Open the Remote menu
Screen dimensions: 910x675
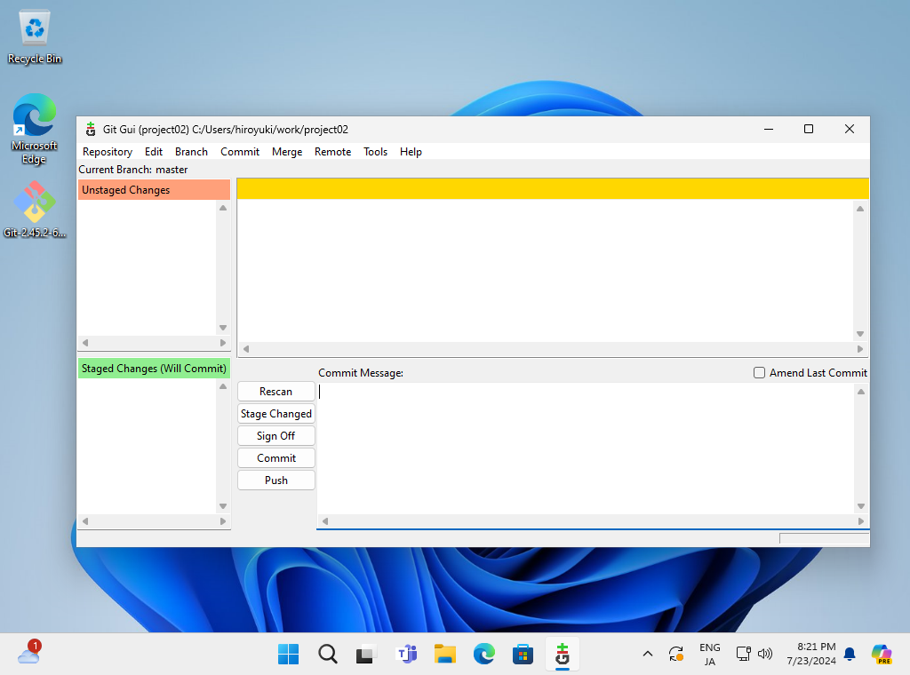pos(332,151)
